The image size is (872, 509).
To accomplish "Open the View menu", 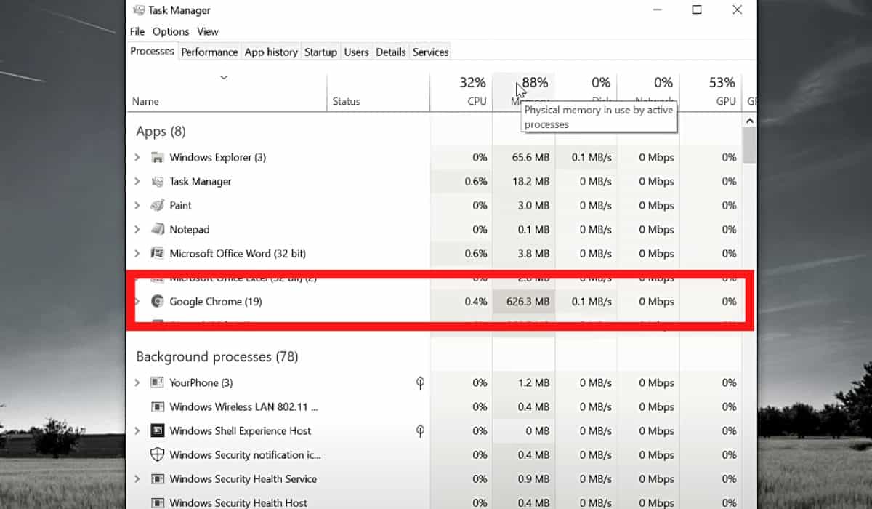I will click(x=208, y=31).
